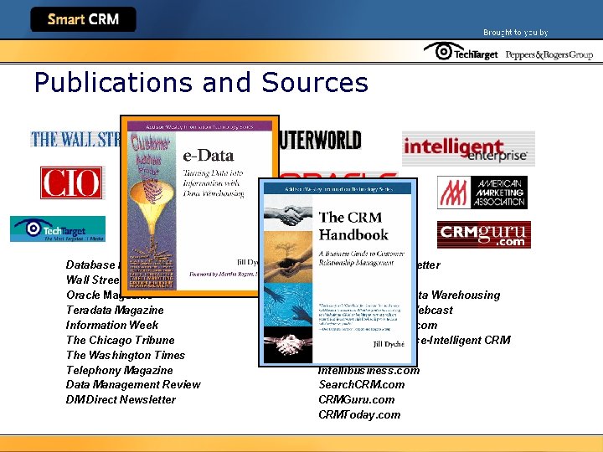This screenshot has height=452, width=603.
Task: Click 'SearchCRM.com' list entry
Action: [x=362, y=385]
